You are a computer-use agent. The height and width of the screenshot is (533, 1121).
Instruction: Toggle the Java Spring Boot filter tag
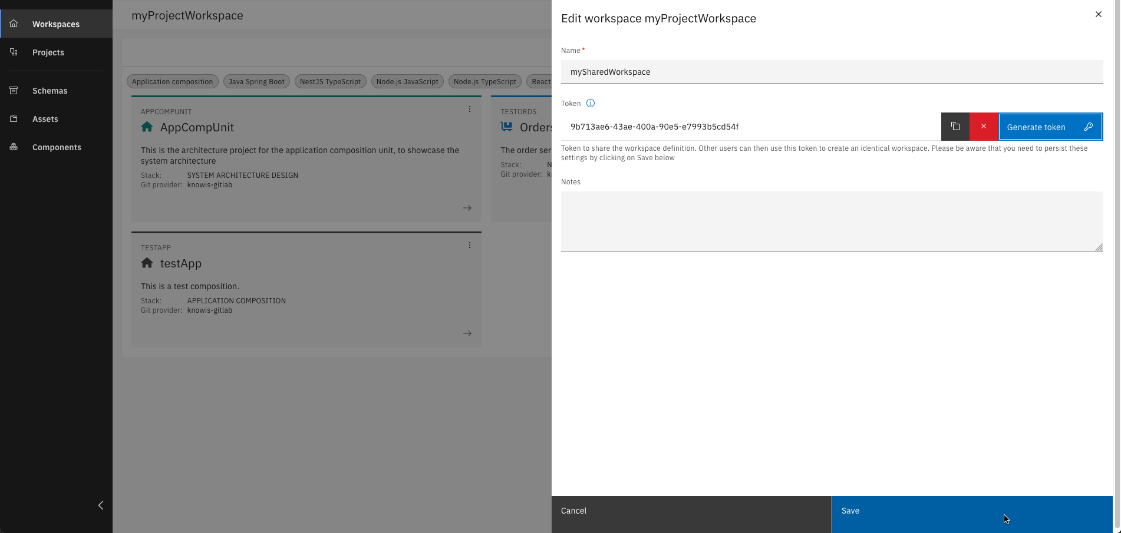(x=256, y=82)
